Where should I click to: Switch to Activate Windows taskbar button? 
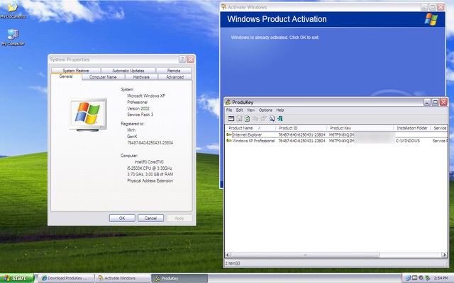[123, 278]
